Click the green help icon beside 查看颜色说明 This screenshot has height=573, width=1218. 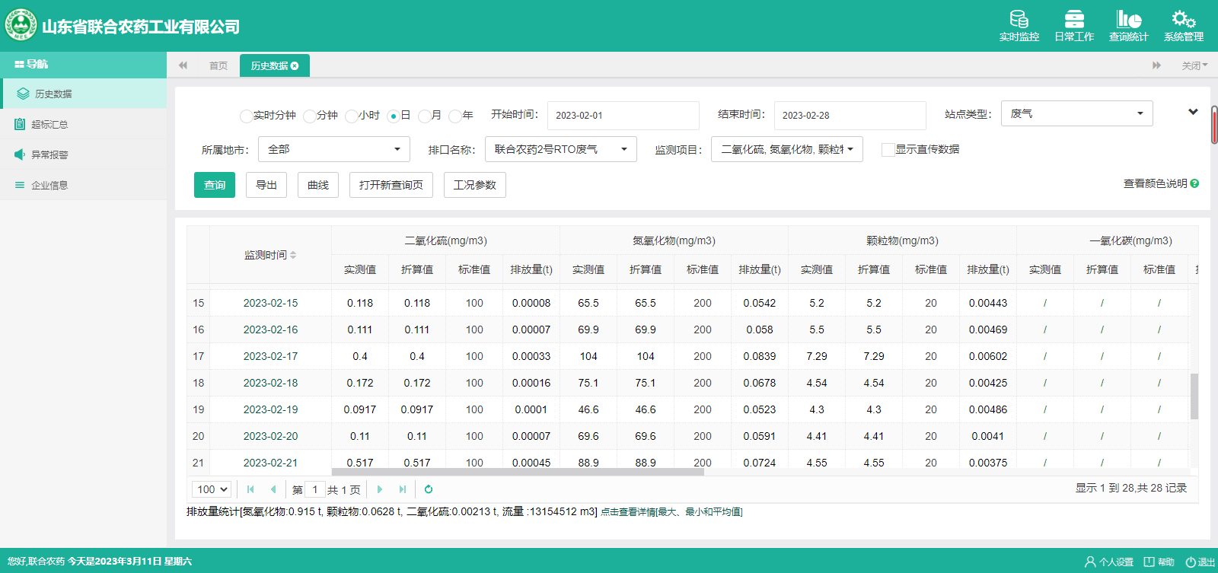click(x=1194, y=183)
